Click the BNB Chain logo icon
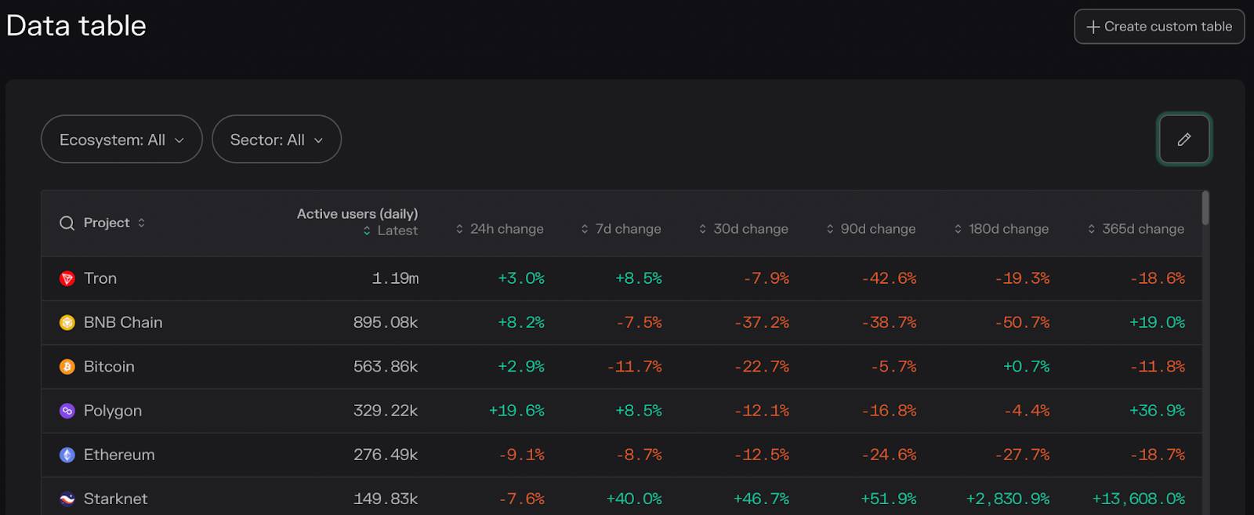This screenshot has height=515, width=1254. (x=67, y=322)
